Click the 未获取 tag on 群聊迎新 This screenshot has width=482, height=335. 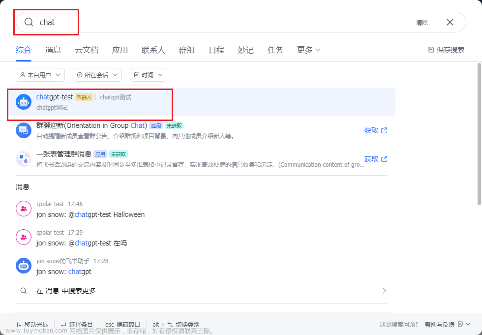174,125
